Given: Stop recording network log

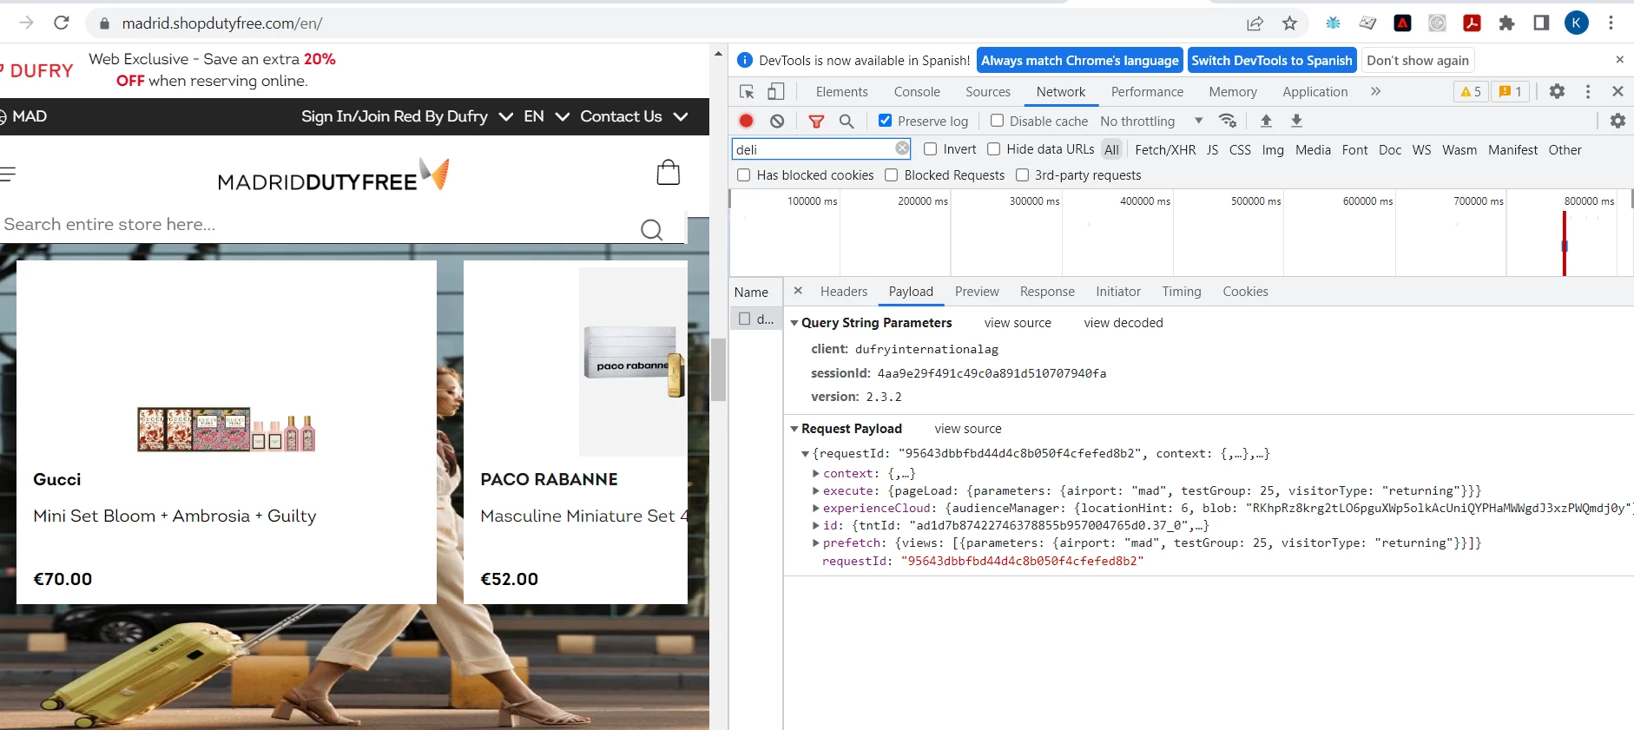Looking at the screenshot, I should [x=747, y=121].
